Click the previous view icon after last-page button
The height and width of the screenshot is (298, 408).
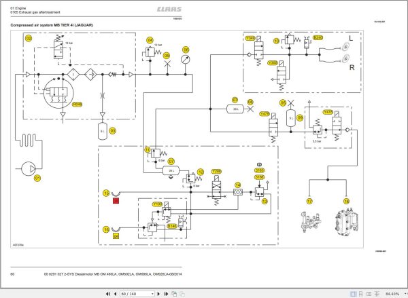coord(174,294)
